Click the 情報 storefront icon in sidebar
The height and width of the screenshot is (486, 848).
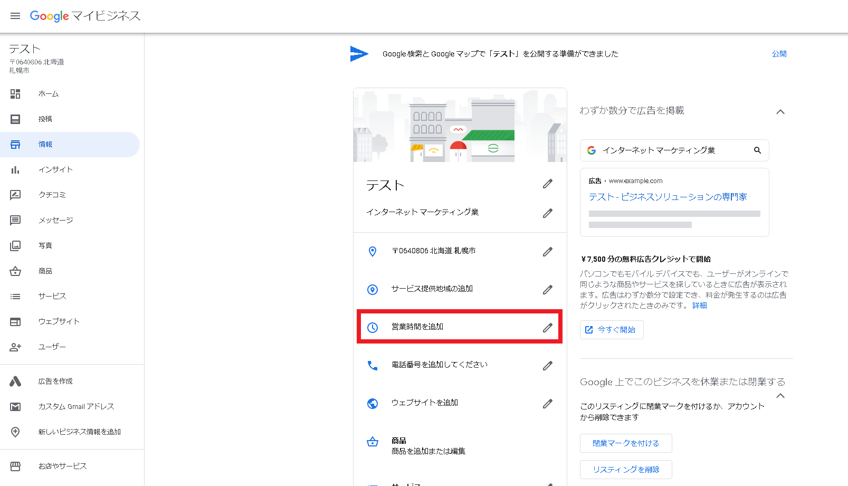tap(15, 145)
